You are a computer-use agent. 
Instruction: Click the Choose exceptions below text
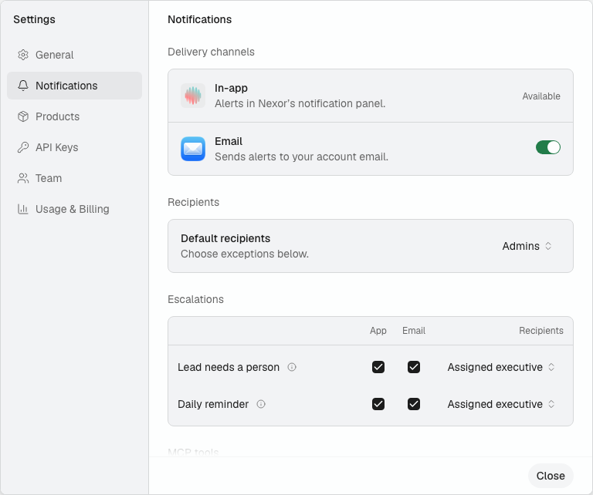click(x=245, y=254)
